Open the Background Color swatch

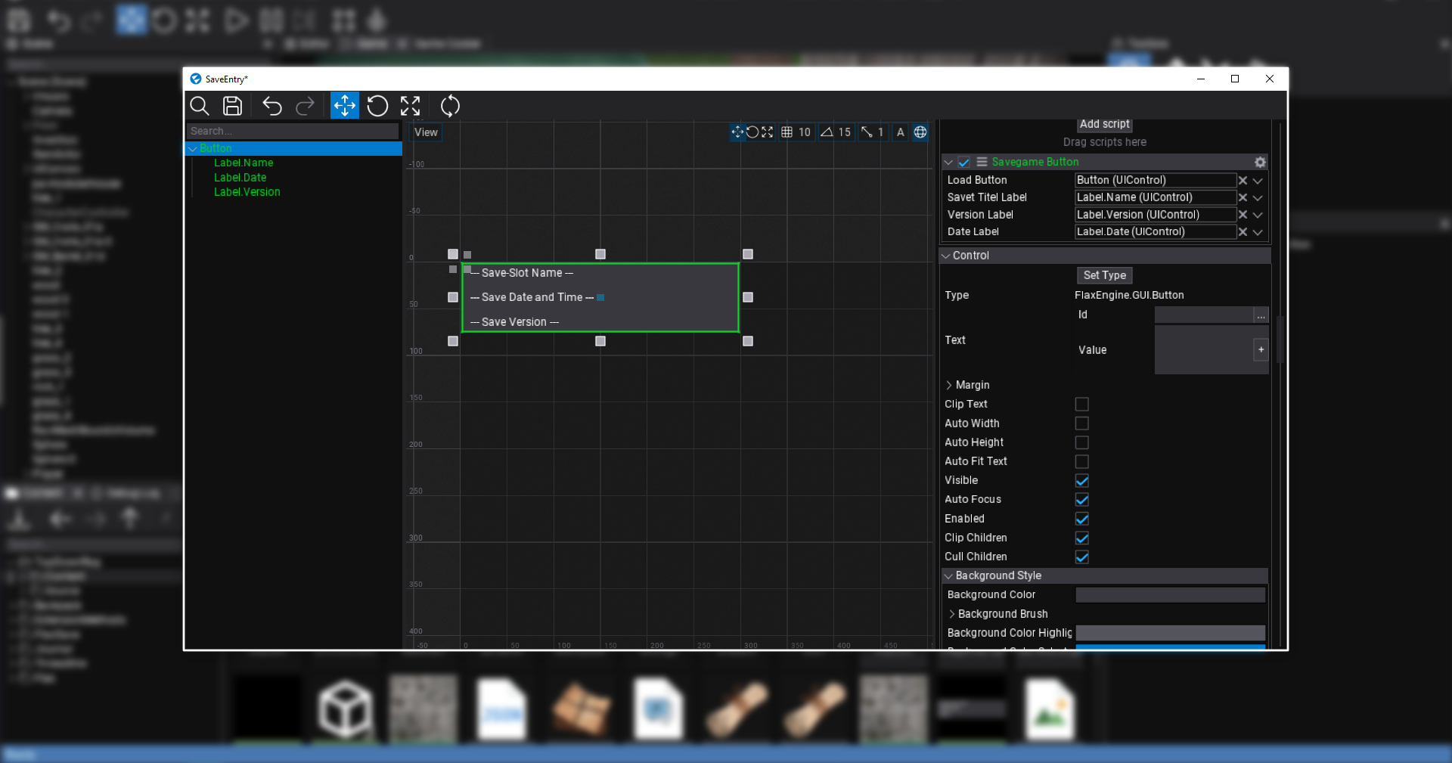[1169, 594]
